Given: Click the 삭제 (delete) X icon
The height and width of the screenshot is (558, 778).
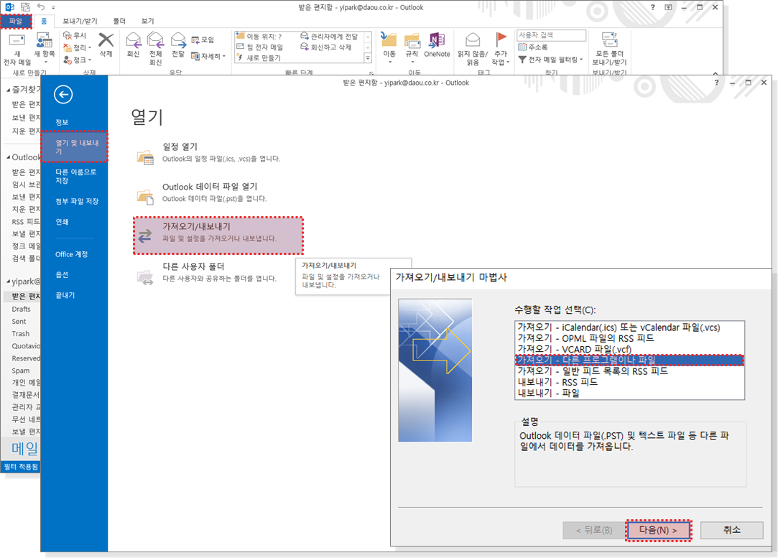Looking at the screenshot, I should point(106,40).
